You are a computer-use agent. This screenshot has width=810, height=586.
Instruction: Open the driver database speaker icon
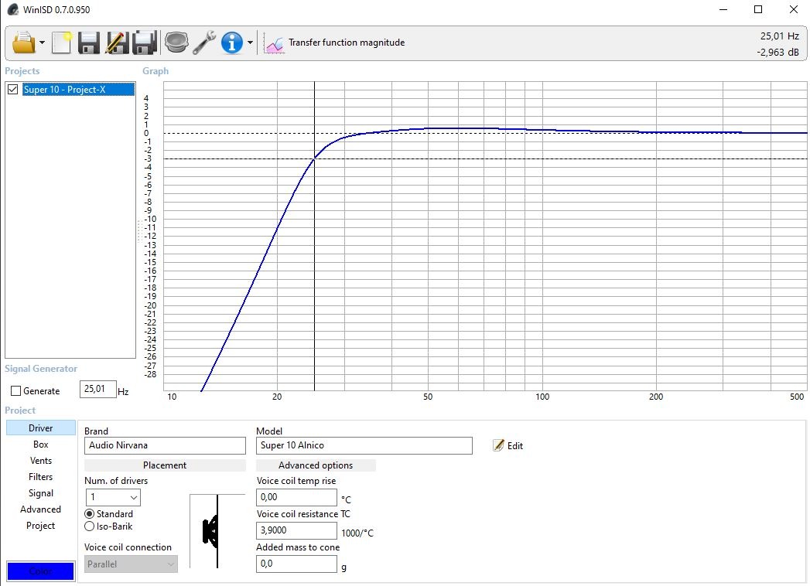tap(176, 43)
